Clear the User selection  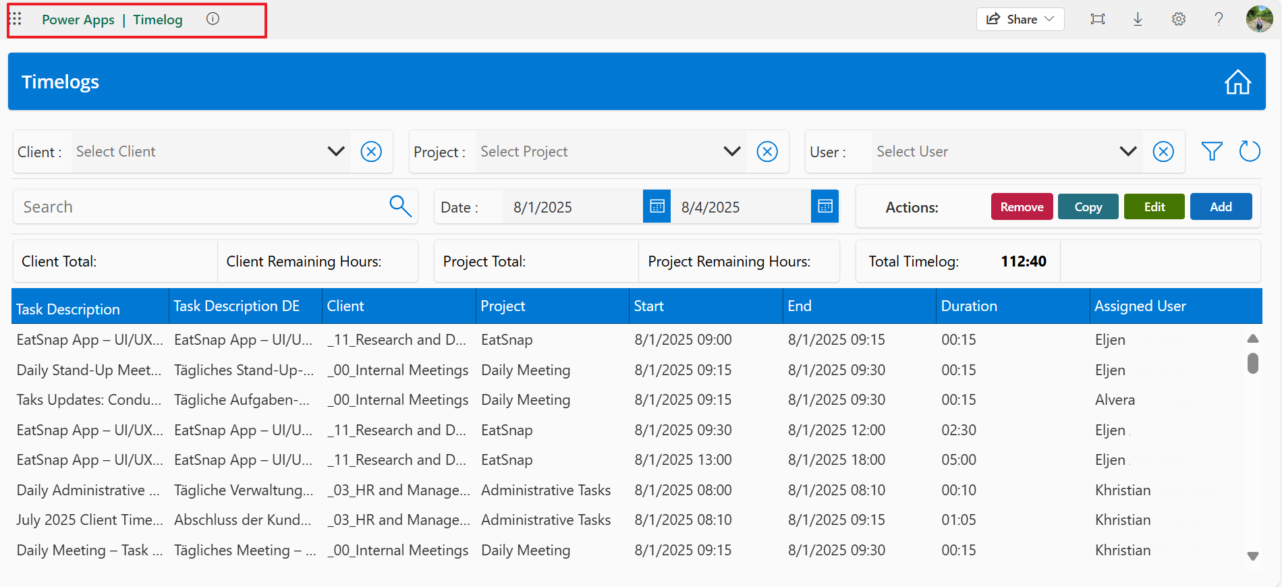1163,152
